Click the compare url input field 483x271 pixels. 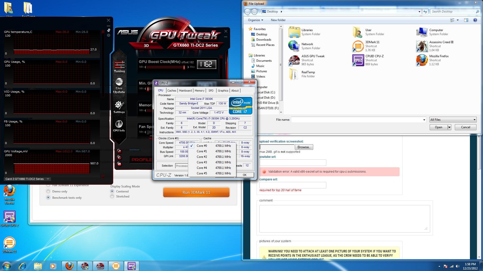click(x=293, y=185)
